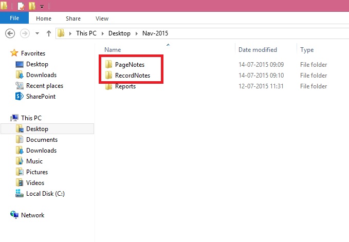The height and width of the screenshot is (242, 349).
Task: Click the New folder quick access icon
Action: click(32, 6)
